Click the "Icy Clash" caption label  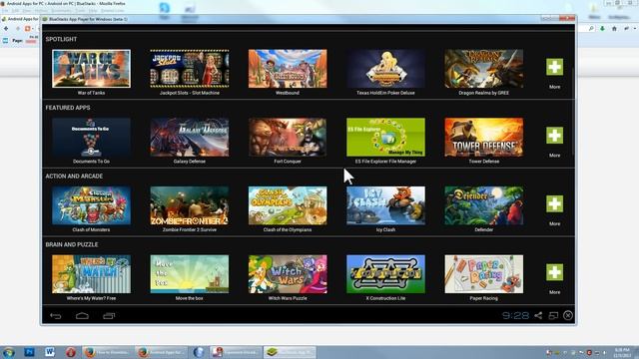385,229
